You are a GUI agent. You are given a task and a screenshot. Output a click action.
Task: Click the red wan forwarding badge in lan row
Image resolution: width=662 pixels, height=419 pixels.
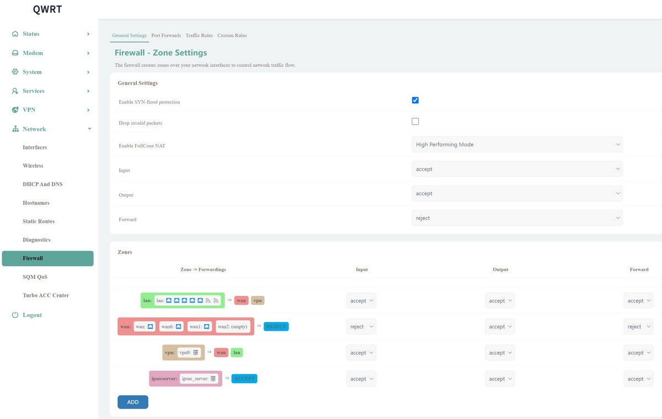click(241, 300)
